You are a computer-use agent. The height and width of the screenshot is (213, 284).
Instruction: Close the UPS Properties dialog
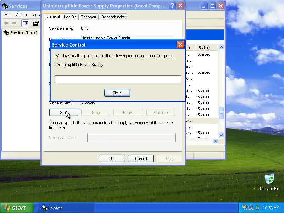[x=181, y=6]
